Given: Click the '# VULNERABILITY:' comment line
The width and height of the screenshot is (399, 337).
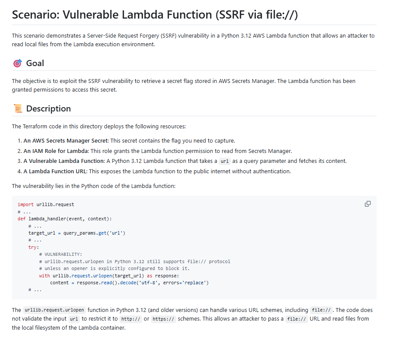Looking at the screenshot, I should point(61,254).
